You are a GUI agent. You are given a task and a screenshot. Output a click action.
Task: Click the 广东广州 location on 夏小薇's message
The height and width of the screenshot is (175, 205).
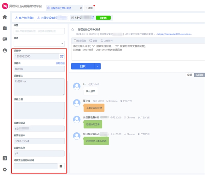pos(126,101)
